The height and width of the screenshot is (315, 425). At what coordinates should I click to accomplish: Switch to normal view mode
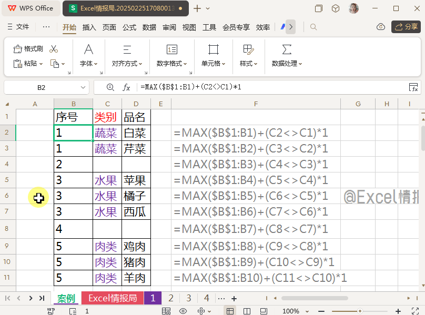[x=230, y=311]
